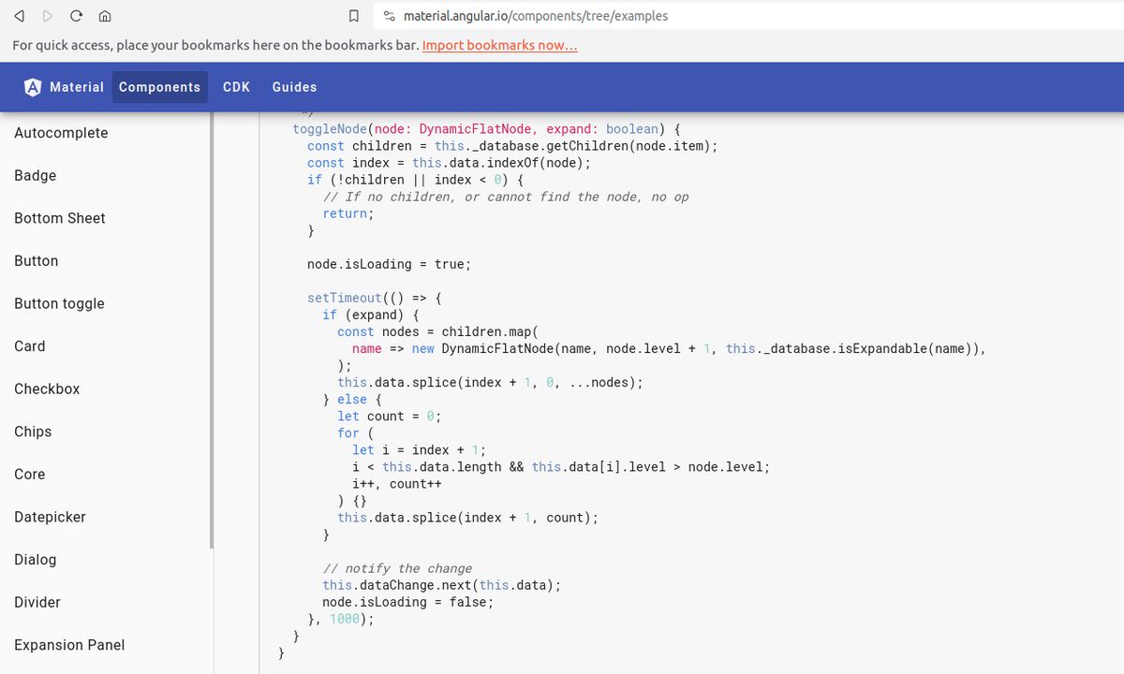Go to Material home text link
1124x674 pixels.
(x=77, y=87)
